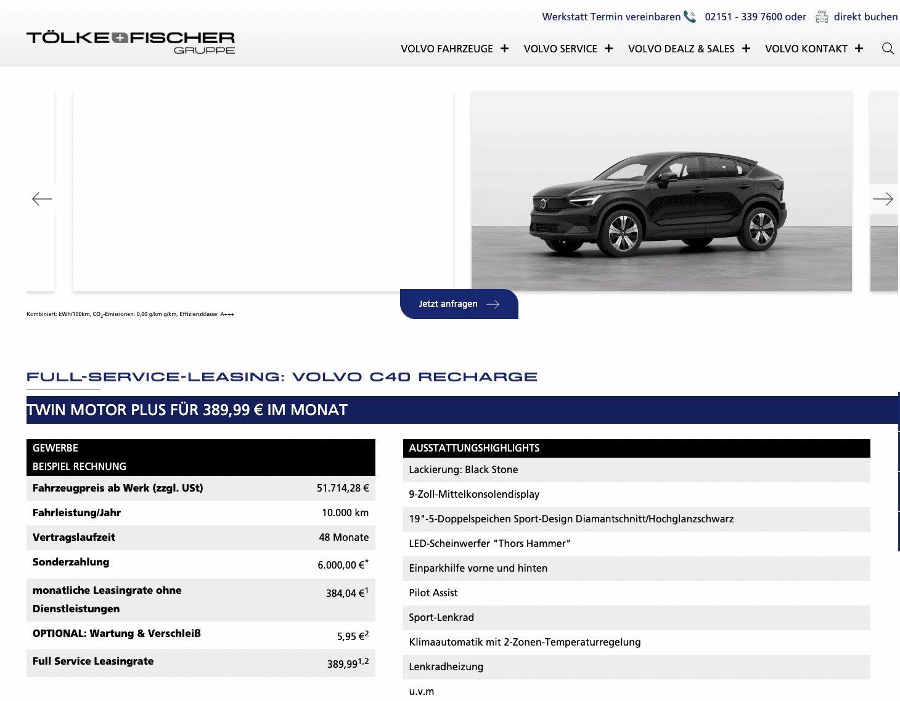The height and width of the screenshot is (701, 900).
Task: Click Klimaautomatik 2-Zonen row
Action: click(636, 642)
